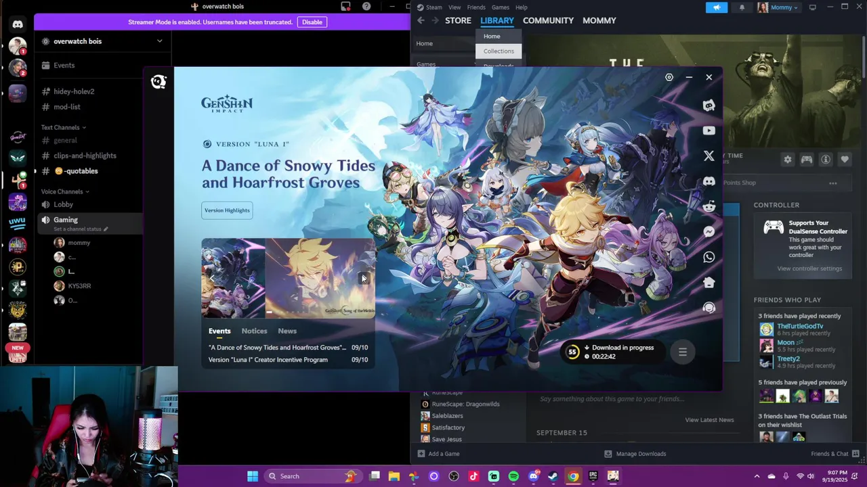Image resolution: width=867 pixels, height=487 pixels.
Task: Select Satisfactory in Steam game list
Action: pos(448,427)
